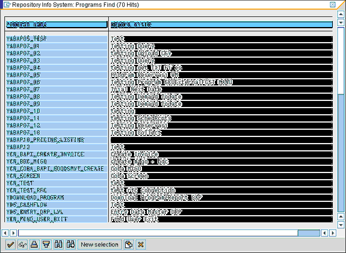Select program YEN_TEST_RFC

point(57,191)
